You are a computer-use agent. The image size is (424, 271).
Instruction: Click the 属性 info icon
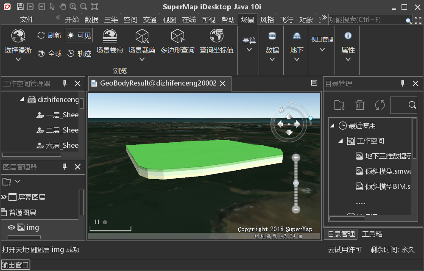348,36
